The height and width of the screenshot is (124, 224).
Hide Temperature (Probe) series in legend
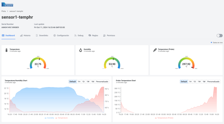pos(164,118)
